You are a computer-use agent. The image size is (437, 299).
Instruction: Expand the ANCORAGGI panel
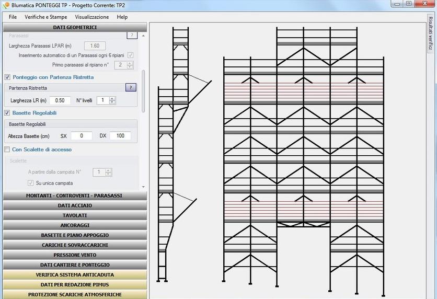pyautogui.click(x=74, y=225)
